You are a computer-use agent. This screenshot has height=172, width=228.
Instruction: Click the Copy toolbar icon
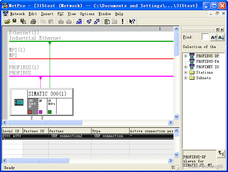(x=43, y=22)
